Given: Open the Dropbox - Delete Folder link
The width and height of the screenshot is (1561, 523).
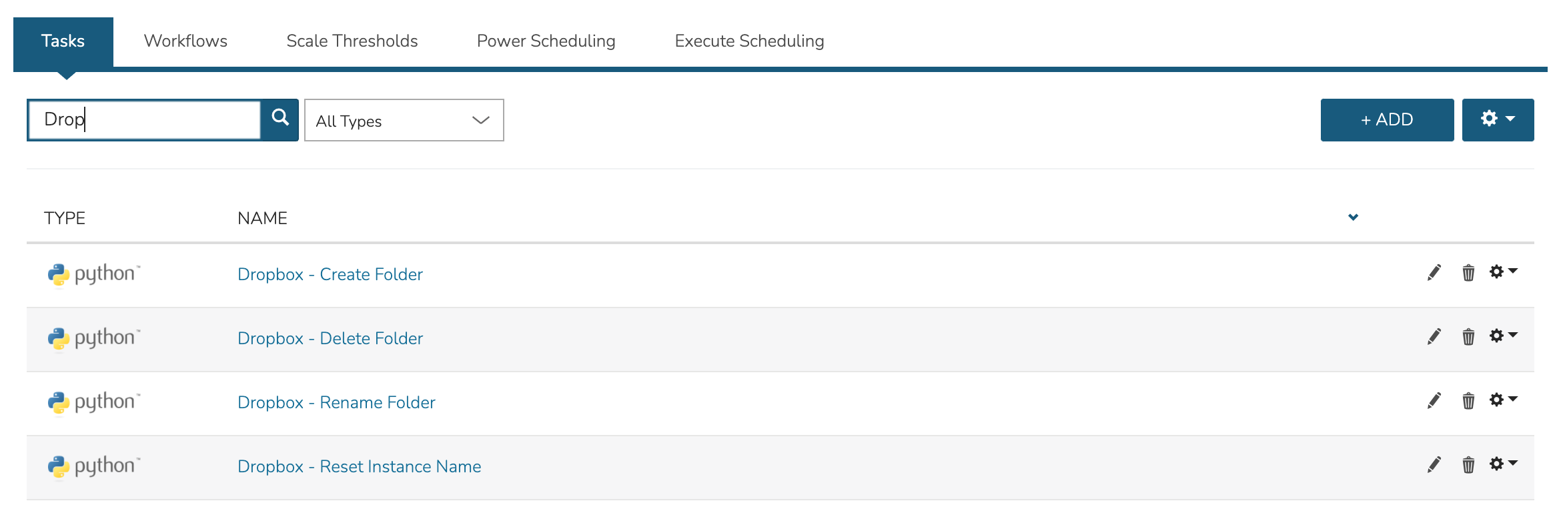Looking at the screenshot, I should pos(330,338).
